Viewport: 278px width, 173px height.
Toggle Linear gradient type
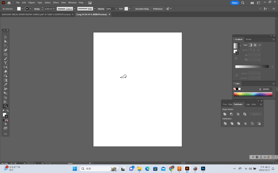pyautogui.click(x=251, y=45)
